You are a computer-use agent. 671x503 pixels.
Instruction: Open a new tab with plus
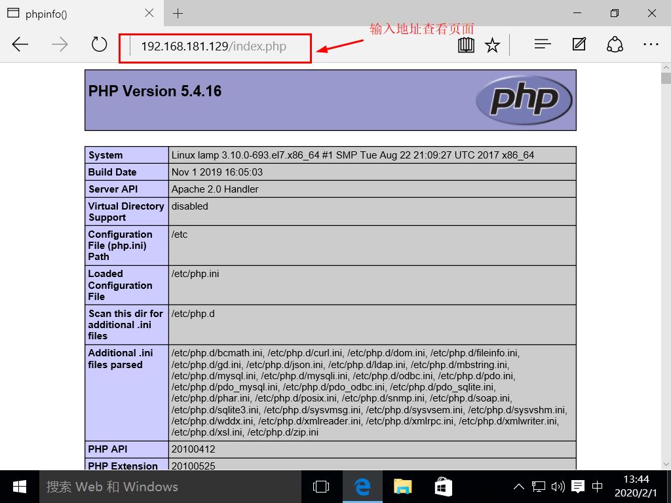pos(178,13)
